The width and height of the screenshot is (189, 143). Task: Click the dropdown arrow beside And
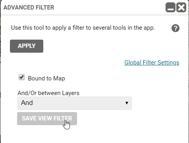pyautogui.click(x=127, y=103)
